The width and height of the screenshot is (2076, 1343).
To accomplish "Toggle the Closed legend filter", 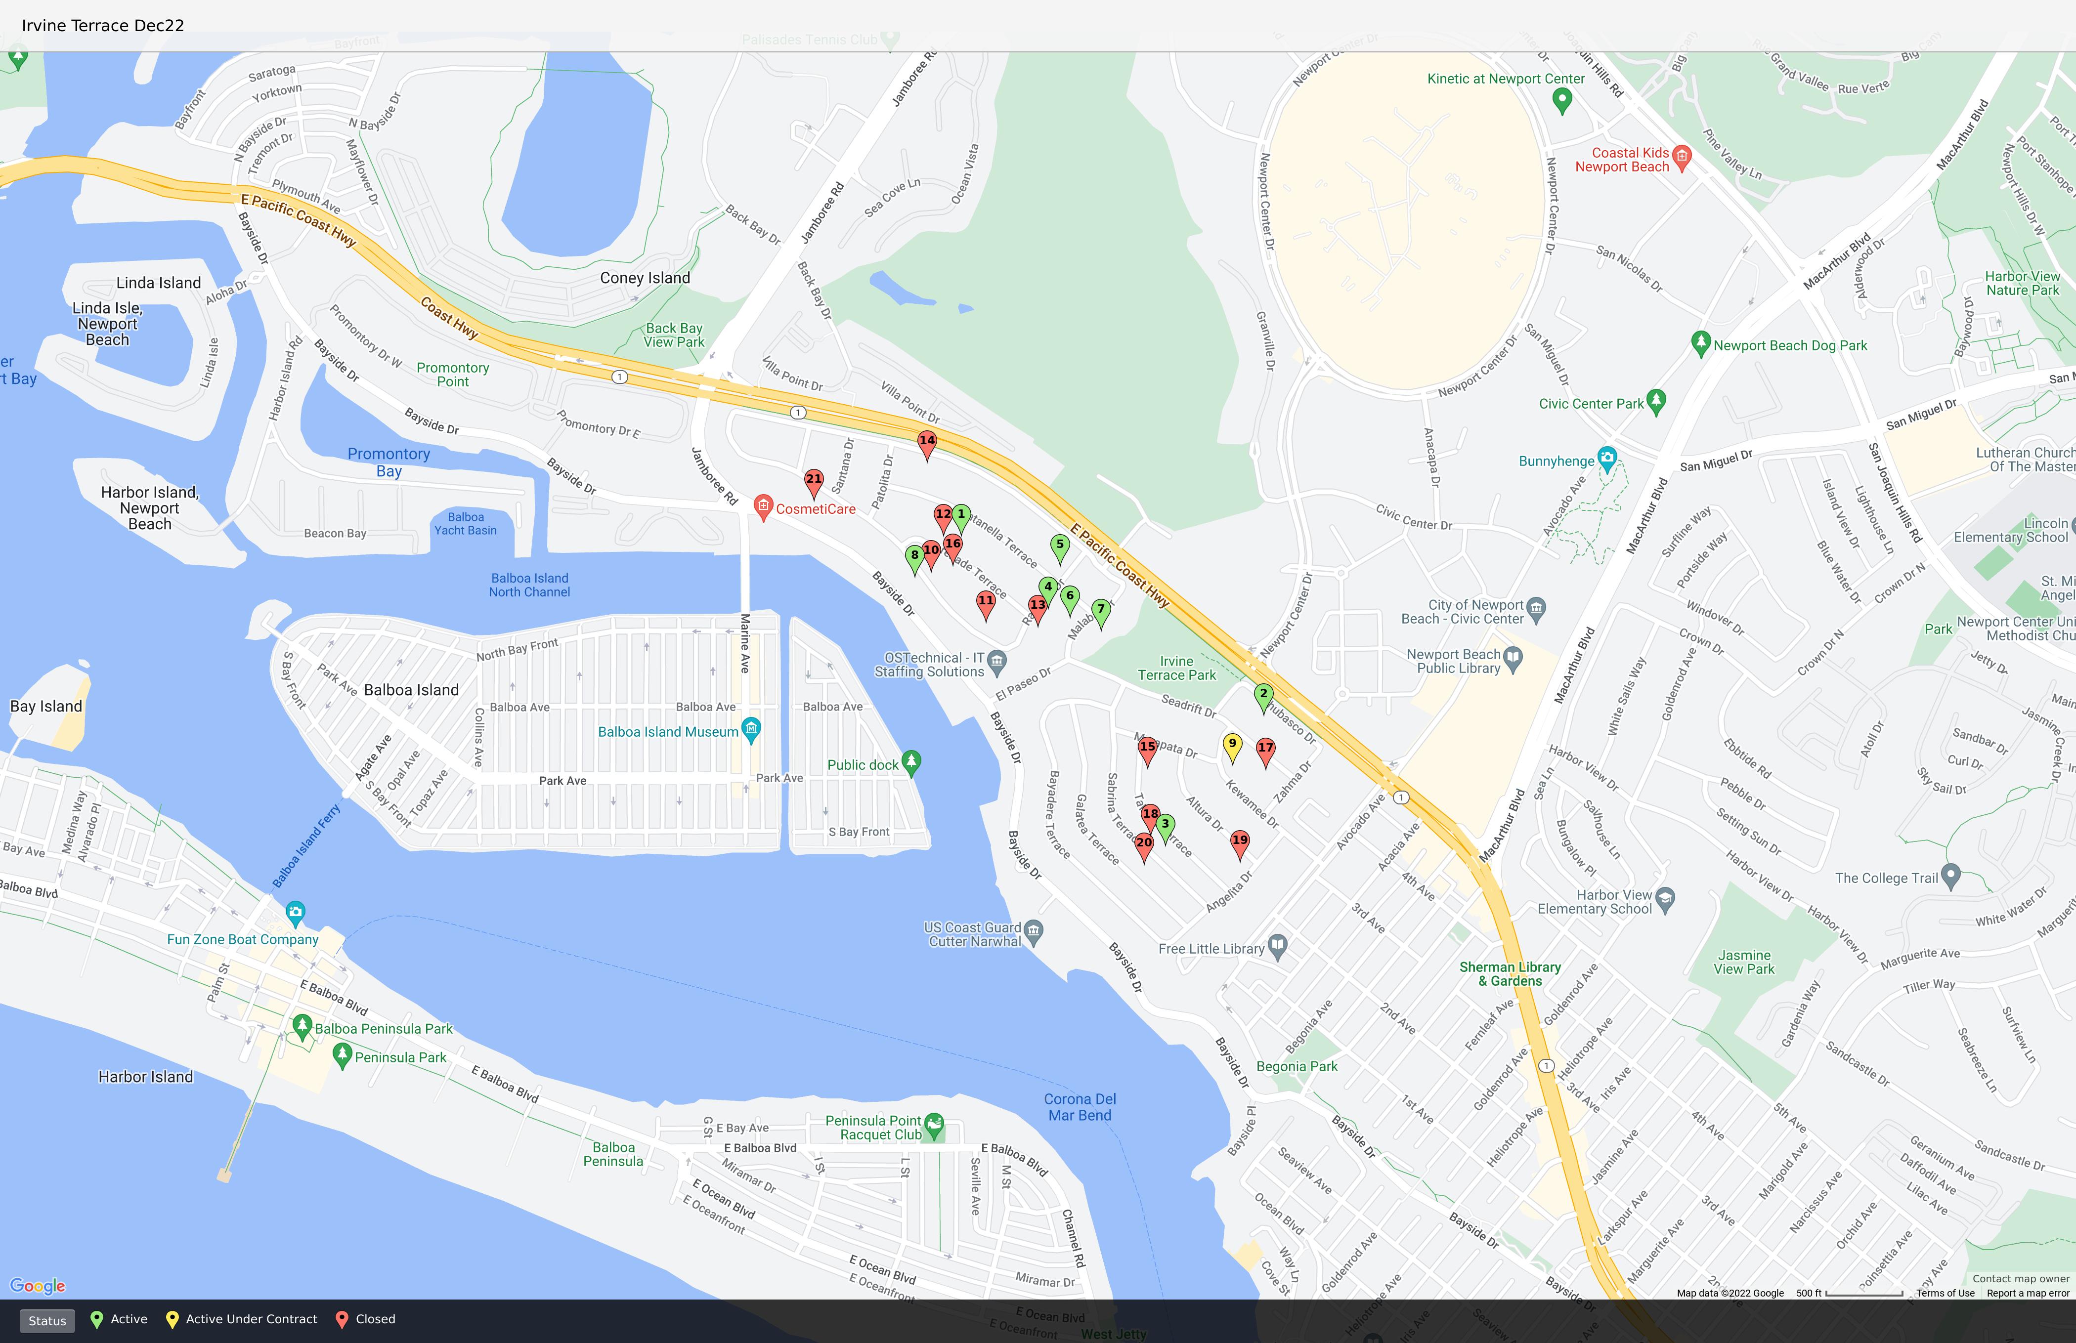I will coord(366,1319).
